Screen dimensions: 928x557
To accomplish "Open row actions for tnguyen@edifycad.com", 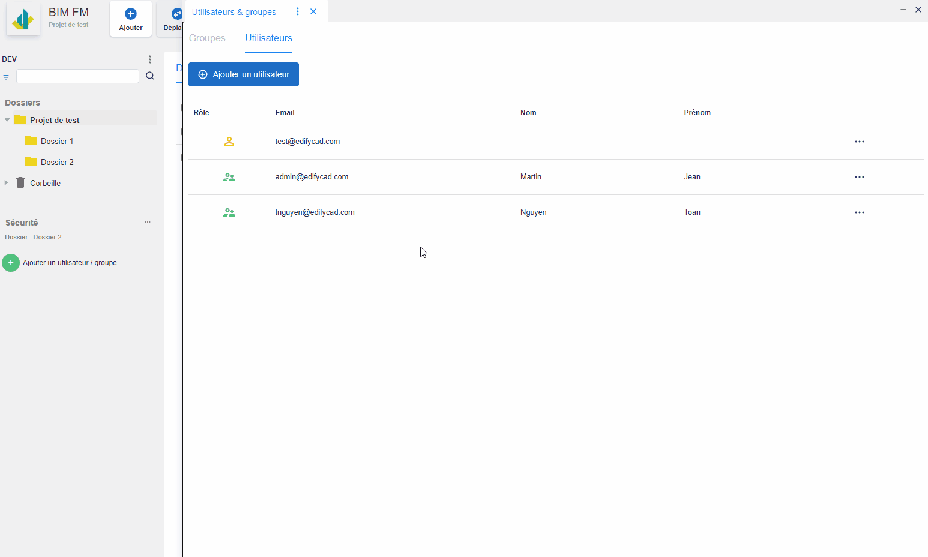I will (859, 212).
